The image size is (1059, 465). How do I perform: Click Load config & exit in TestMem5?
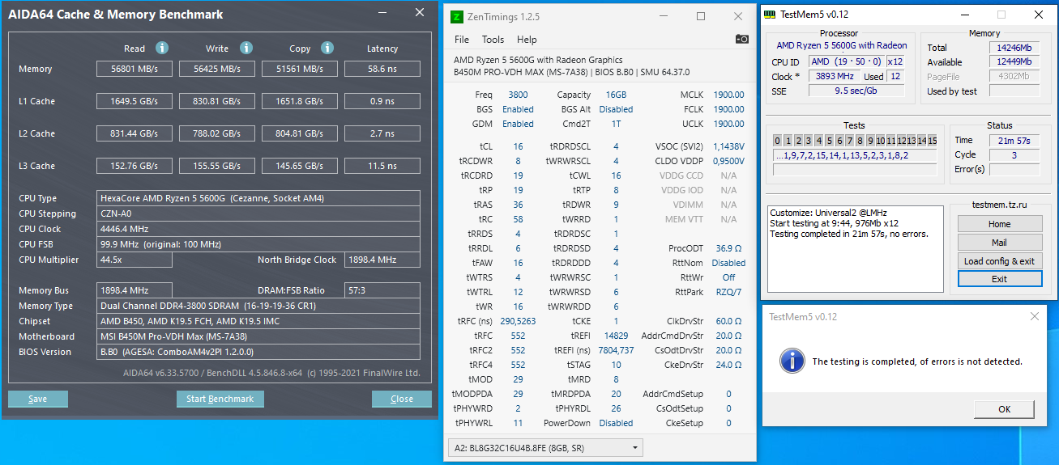coord(1000,260)
